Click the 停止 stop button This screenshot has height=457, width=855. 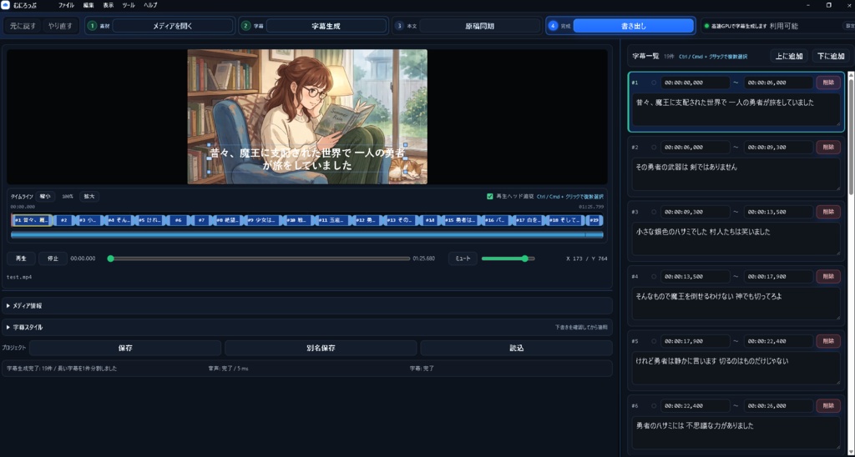click(53, 259)
